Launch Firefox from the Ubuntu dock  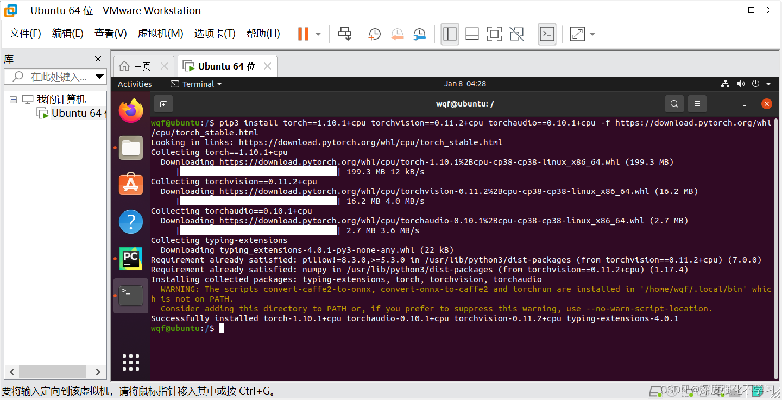click(x=131, y=111)
